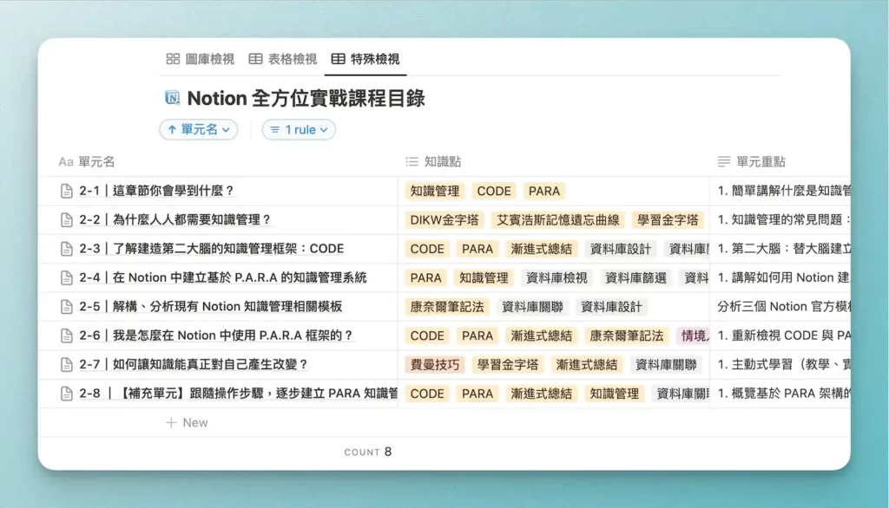Click the 資料庫檢視 tag in row 2-4
Screen dimensions: 889x508
click(x=556, y=277)
